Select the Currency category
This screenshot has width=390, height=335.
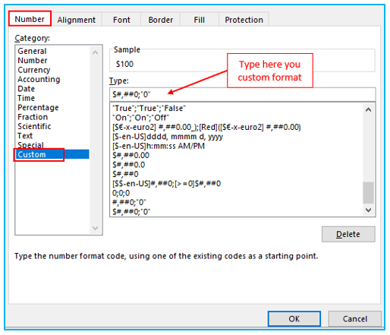coord(34,70)
